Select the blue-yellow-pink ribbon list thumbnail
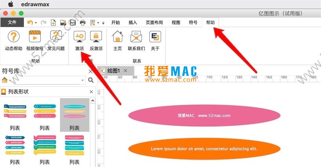Screen dimensions: 321x167 [x=15, y=111]
